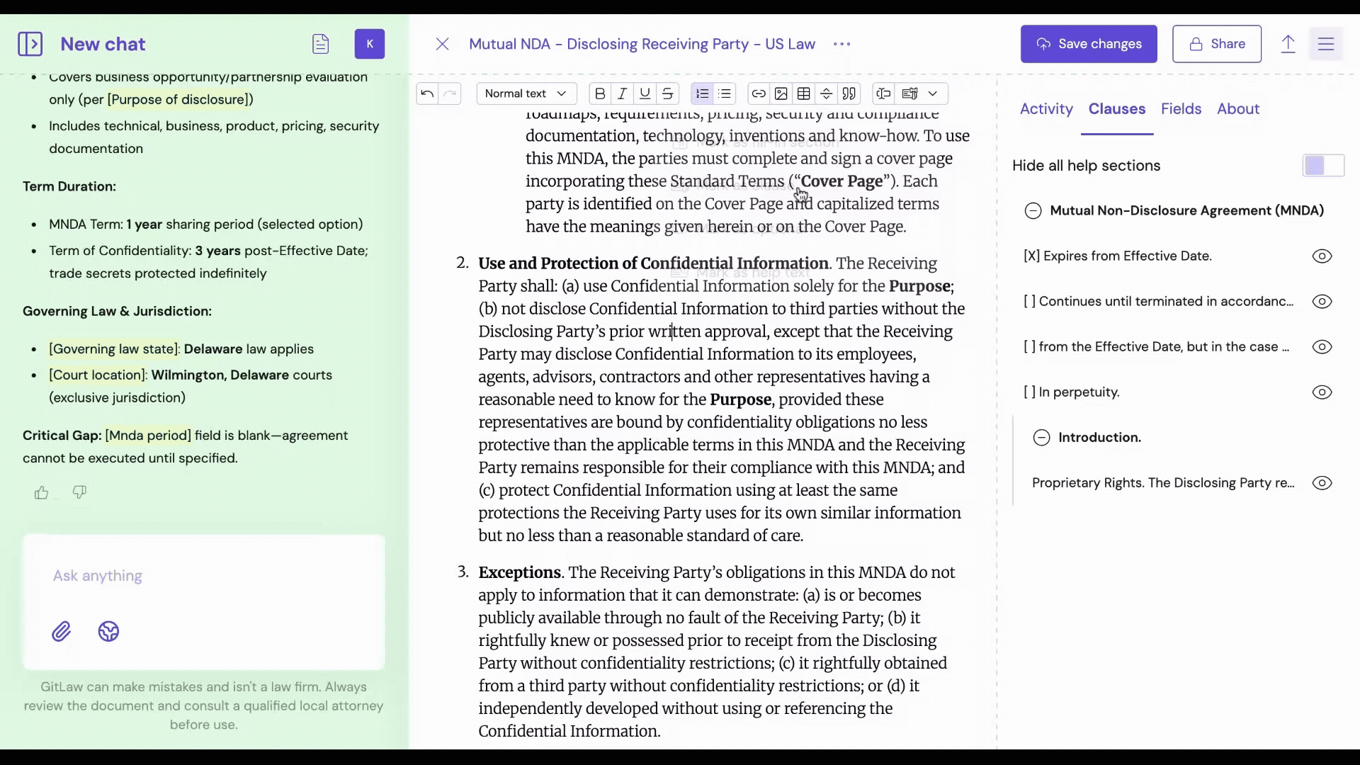Click the Share button
Viewport: 1360px width, 765px height.
coord(1216,44)
